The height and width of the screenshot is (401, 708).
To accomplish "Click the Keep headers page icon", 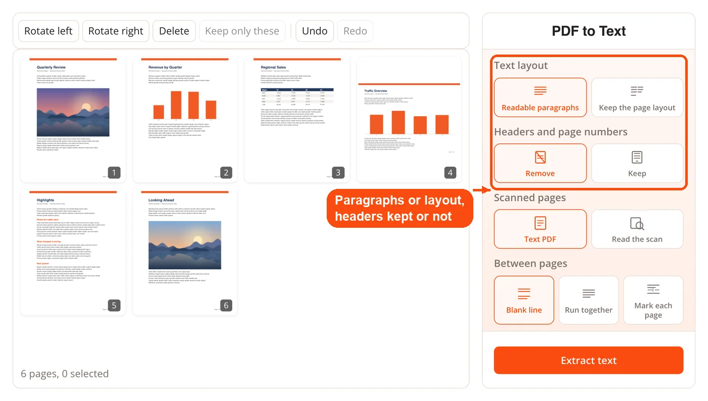I will click(637, 157).
